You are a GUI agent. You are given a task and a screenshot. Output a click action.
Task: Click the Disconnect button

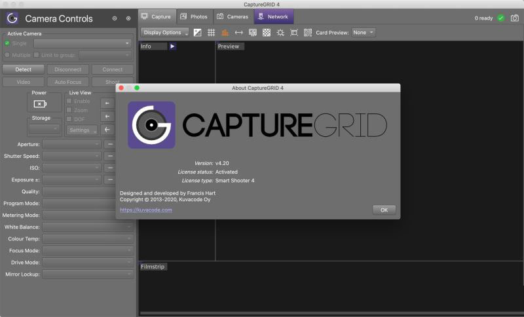click(68, 69)
